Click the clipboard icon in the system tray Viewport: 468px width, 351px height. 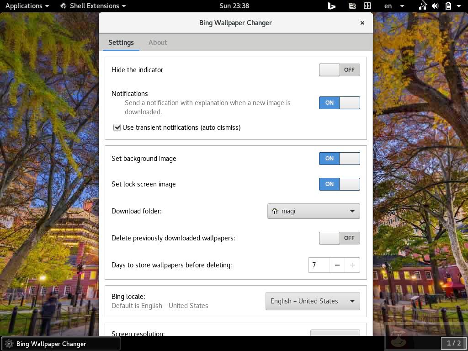click(x=448, y=6)
